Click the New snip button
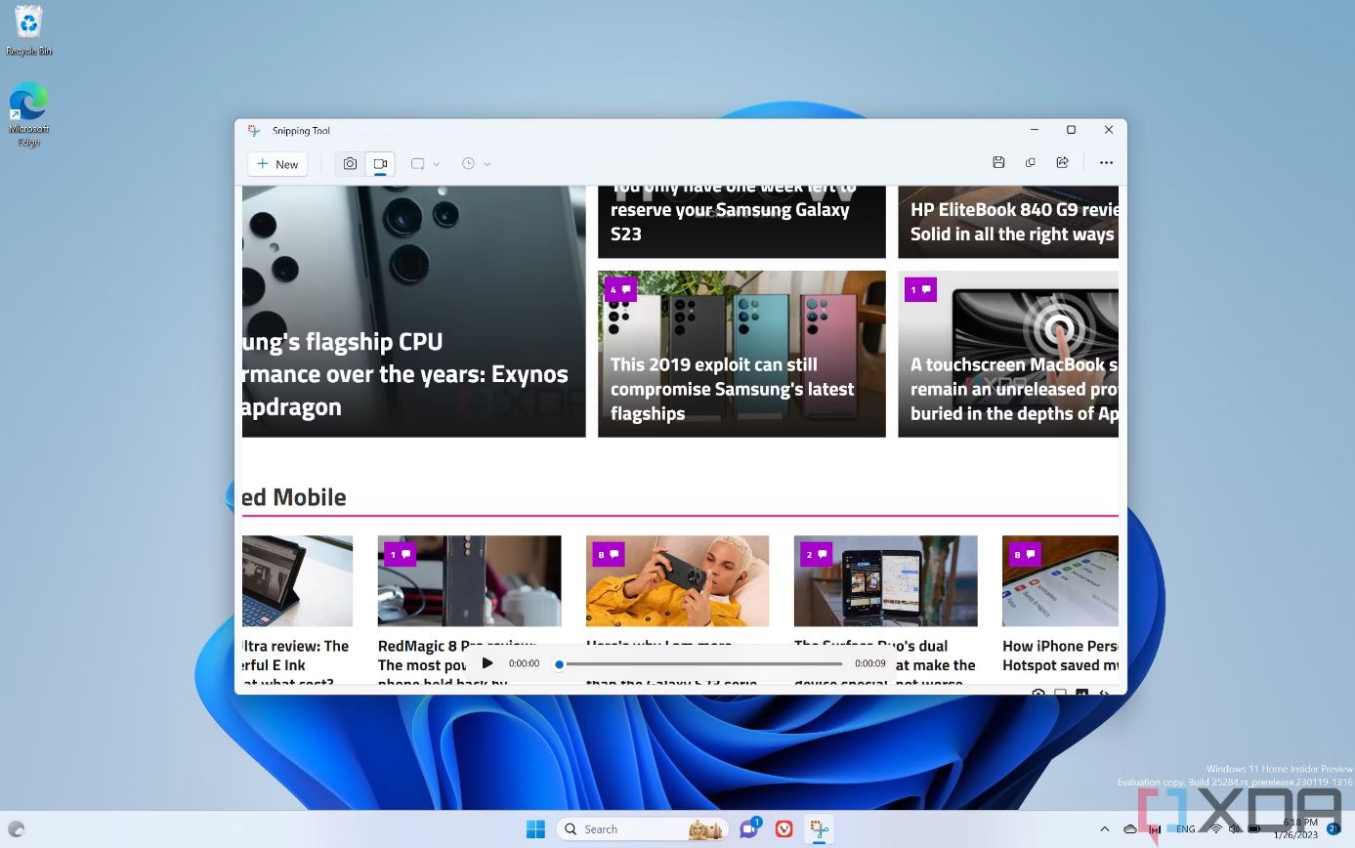 point(277,164)
